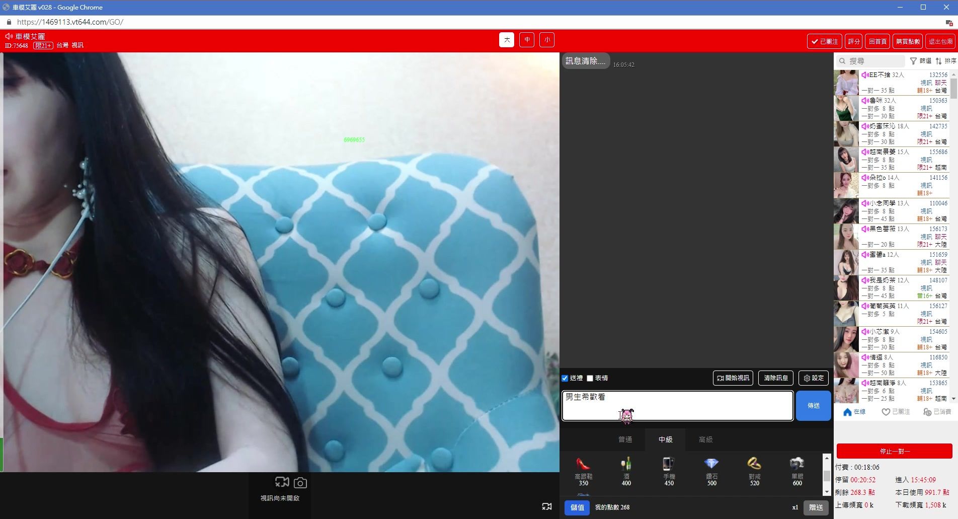Select the wine bottle gift icon
The image size is (958, 519).
[x=626, y=464]
